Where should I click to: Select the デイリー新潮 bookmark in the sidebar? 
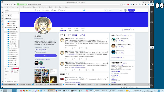(x=12, y=24)
